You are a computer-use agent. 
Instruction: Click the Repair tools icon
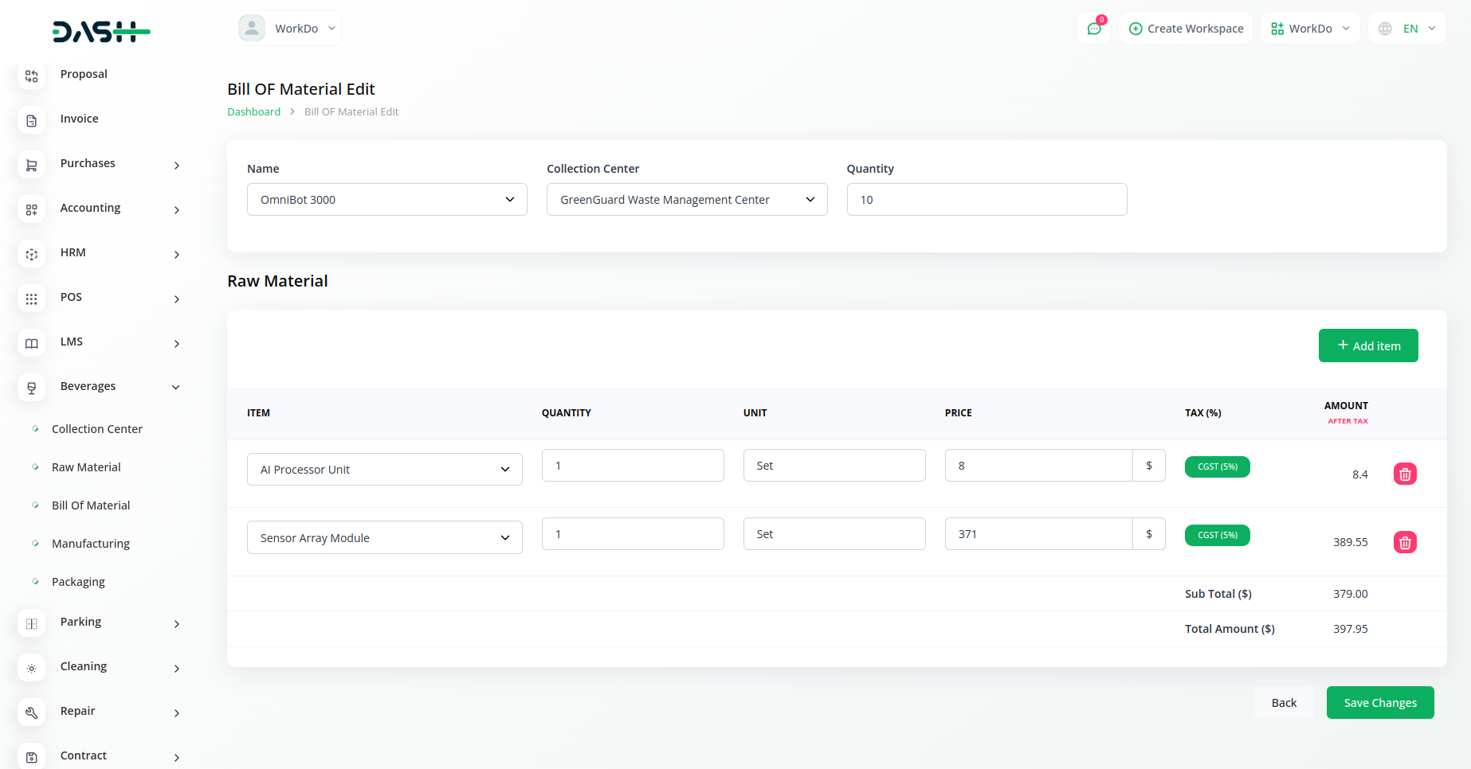32,713
